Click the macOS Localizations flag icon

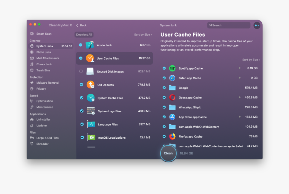point(91,137)
